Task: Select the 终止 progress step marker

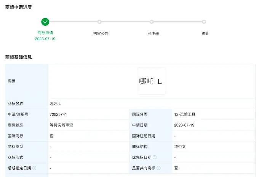Action: (x=204, y=22)
